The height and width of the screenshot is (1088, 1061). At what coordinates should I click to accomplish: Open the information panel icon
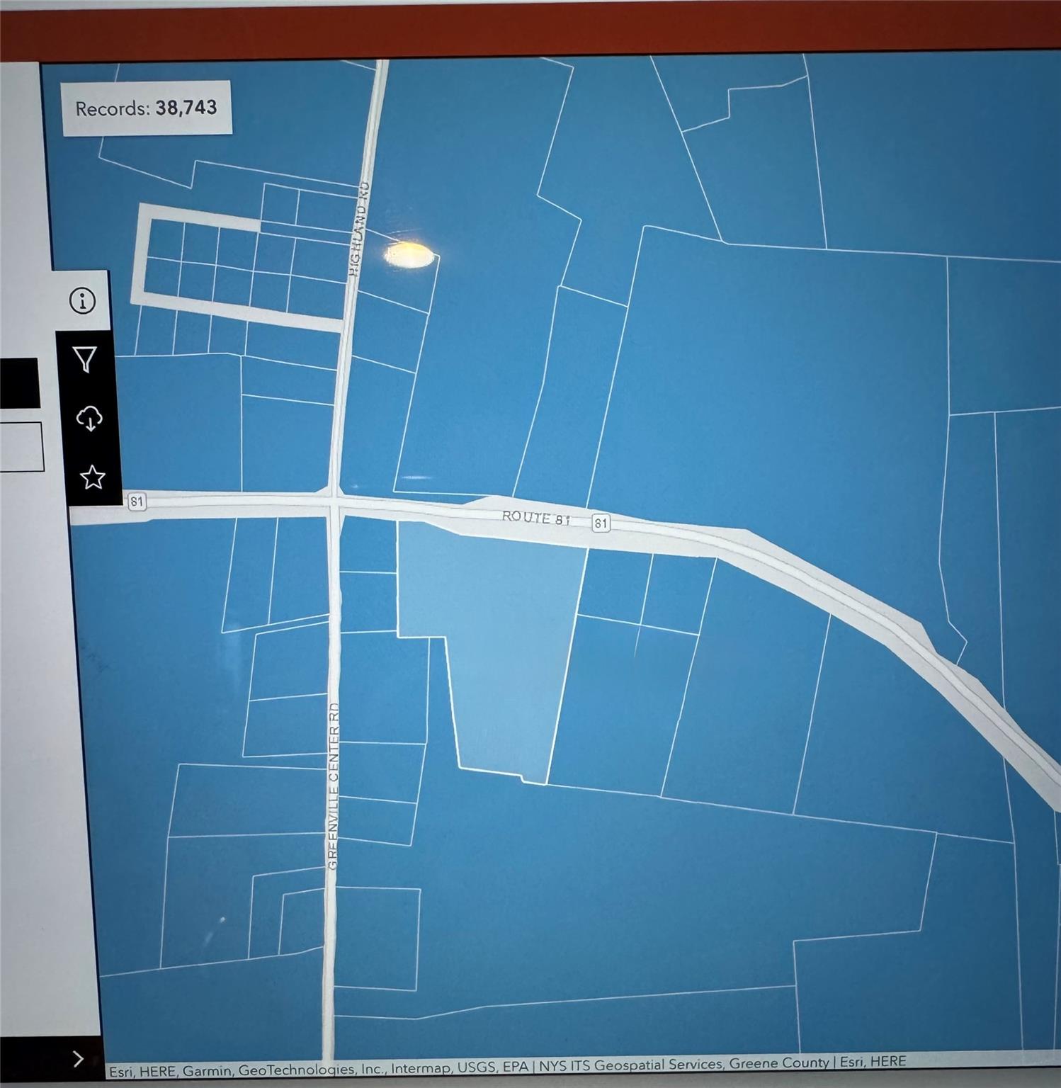pyautogui.click(x=83, y=301)
